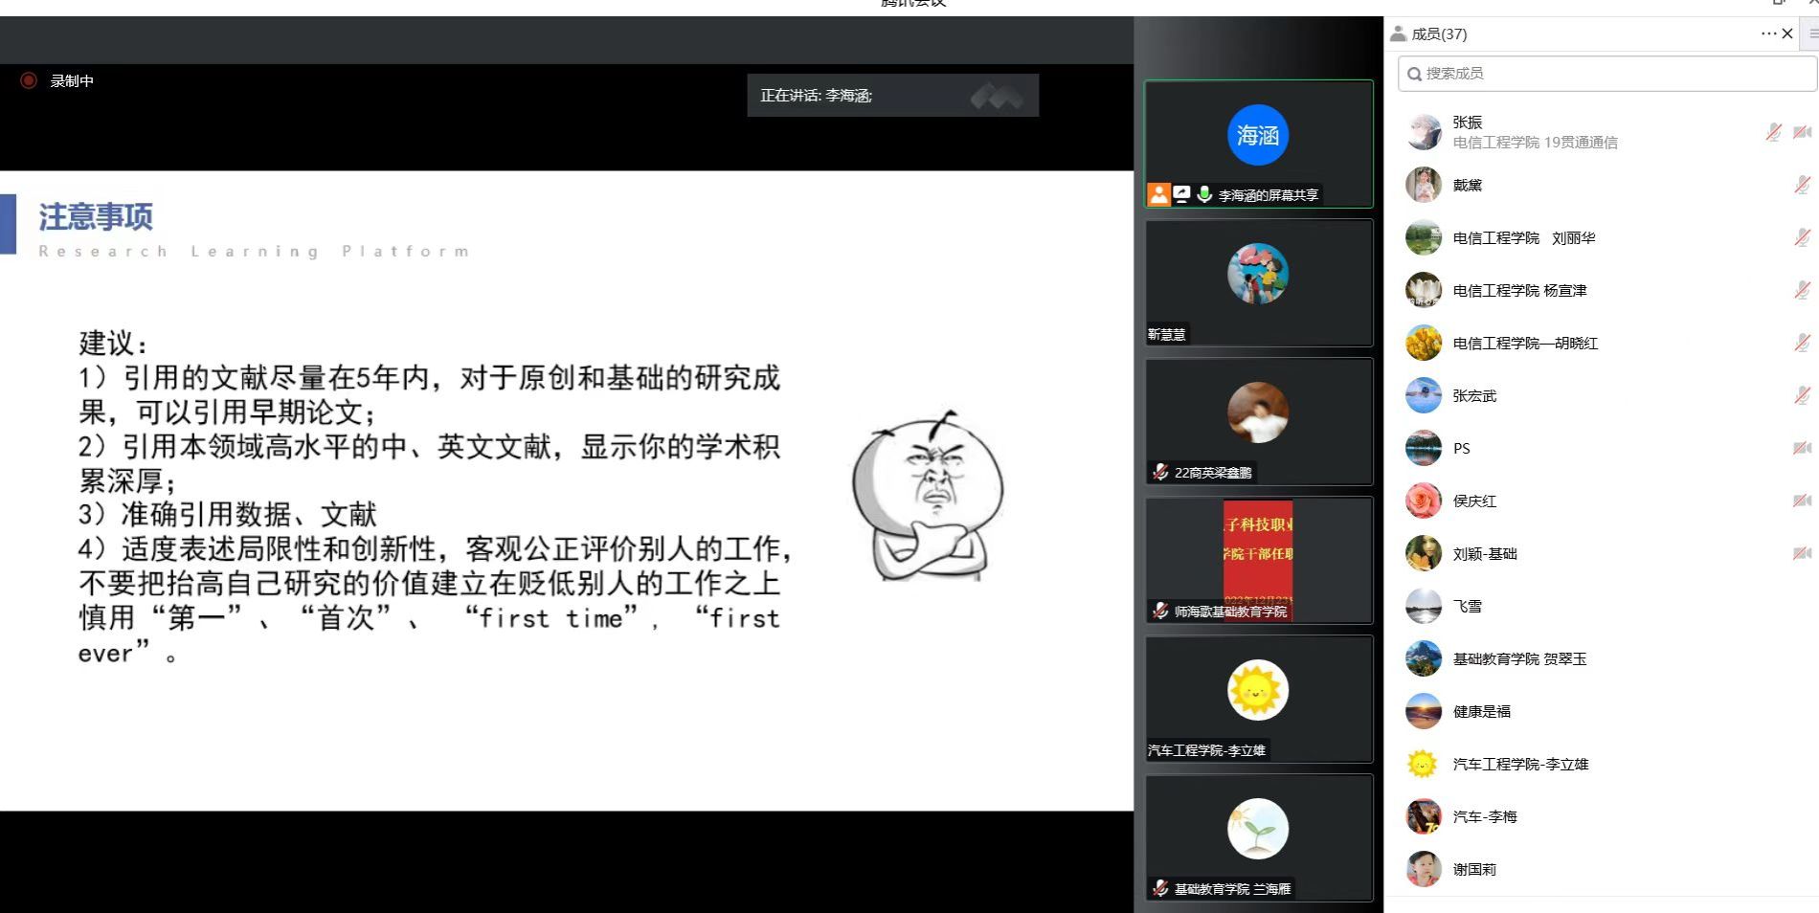Open the ... more options menu in members panel
The width and height of the screenshot is (1819, 913).
coord(1766,33)
